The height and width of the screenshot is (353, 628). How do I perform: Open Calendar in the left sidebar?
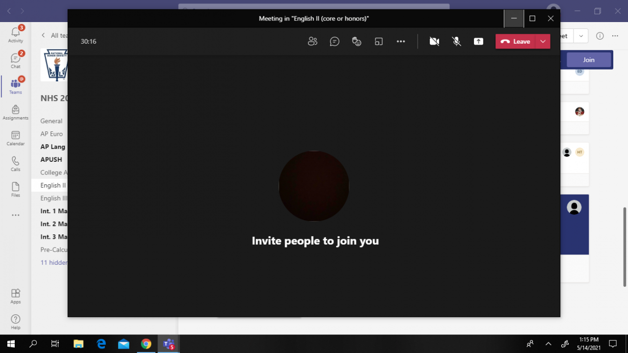tap(16, 138)
